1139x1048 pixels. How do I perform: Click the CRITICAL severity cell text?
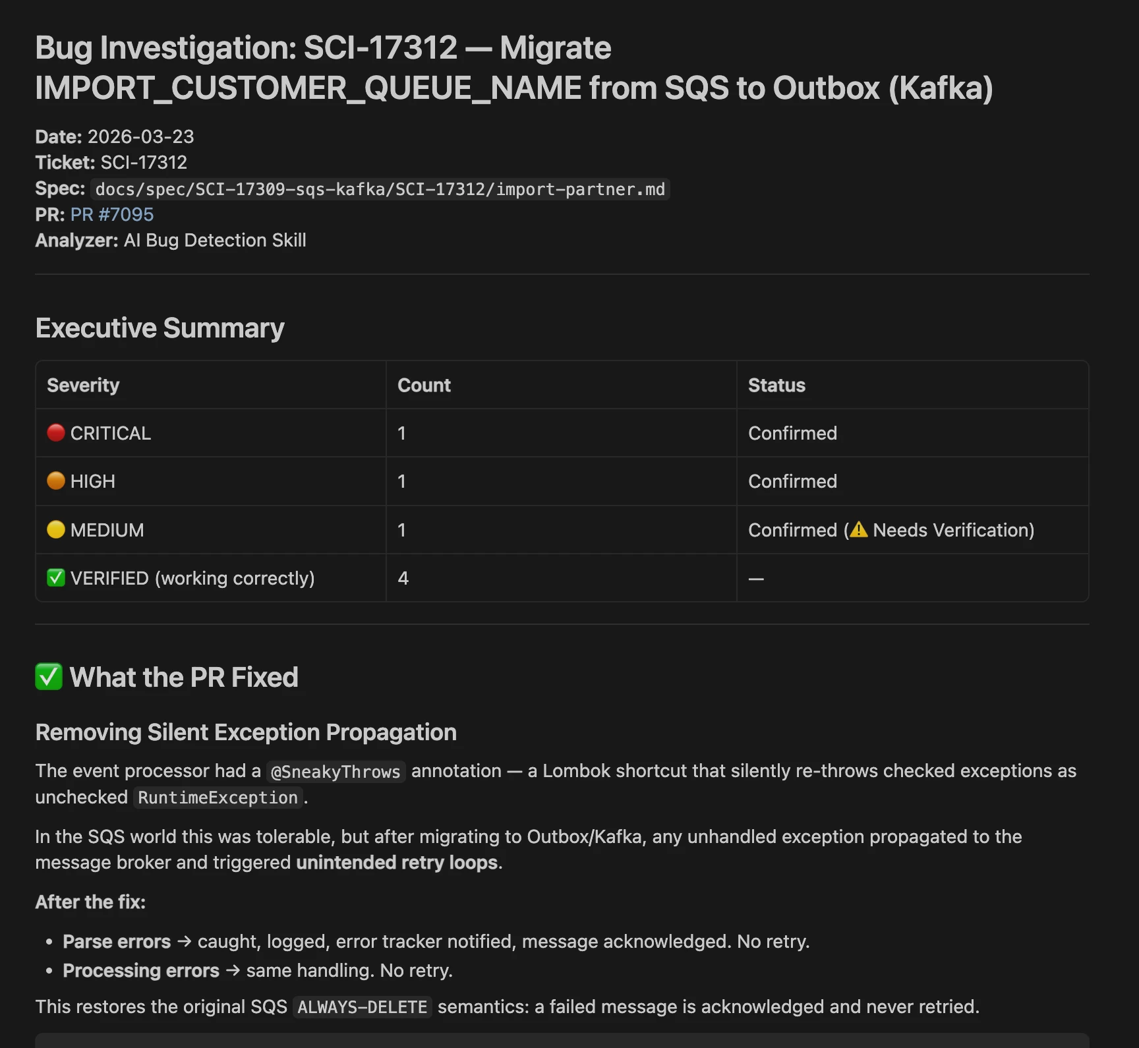click(x=111, y=433)
